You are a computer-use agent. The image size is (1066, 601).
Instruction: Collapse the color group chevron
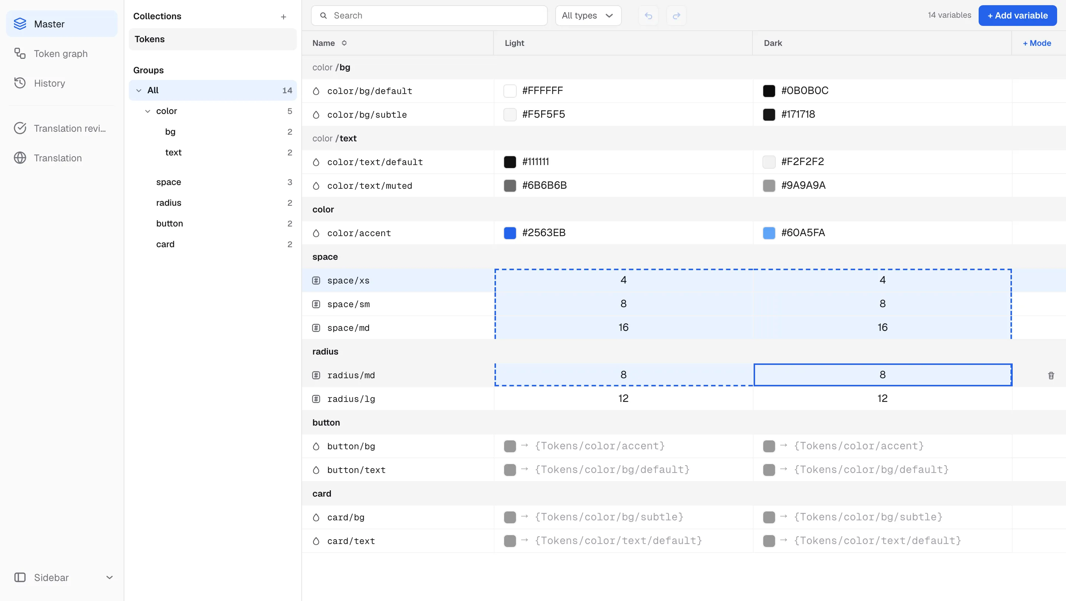coord(147,111)
